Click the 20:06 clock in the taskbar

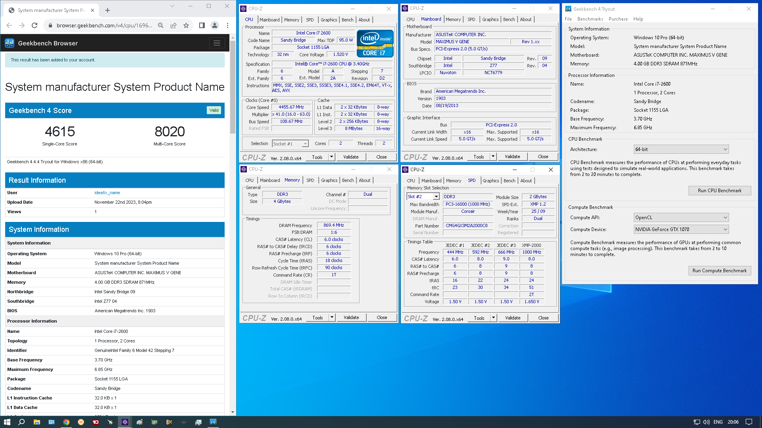[x=733, y=422]
